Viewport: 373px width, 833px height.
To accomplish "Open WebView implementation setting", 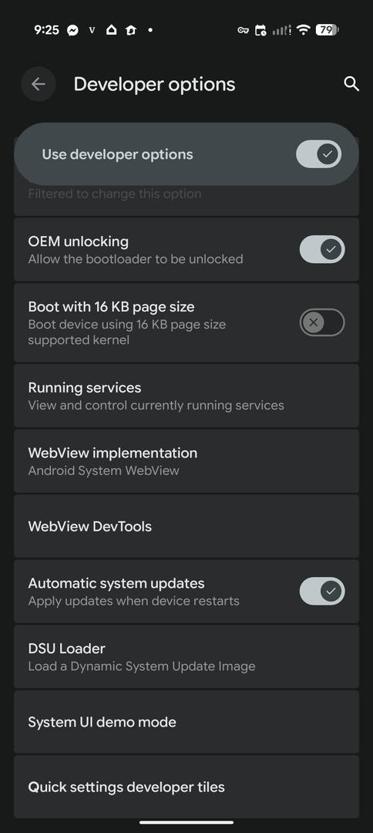I will (x=186, y=461).
